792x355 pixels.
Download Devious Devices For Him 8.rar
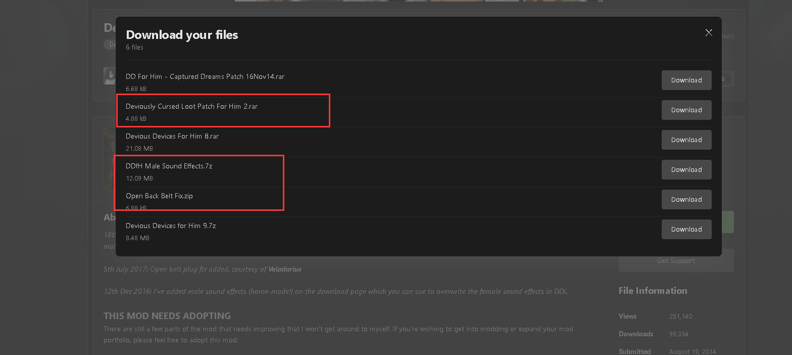point(686,140)
